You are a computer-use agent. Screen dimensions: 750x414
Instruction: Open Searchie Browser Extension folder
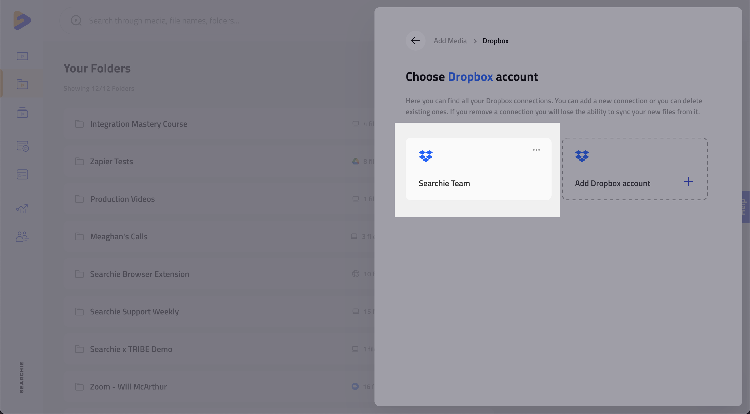click(219, 274)
